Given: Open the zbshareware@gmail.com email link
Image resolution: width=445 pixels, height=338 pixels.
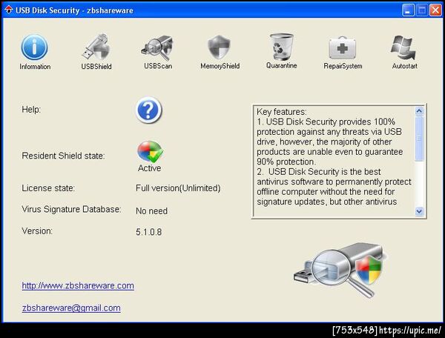Looking at the screenshot, I should (71, 308).
